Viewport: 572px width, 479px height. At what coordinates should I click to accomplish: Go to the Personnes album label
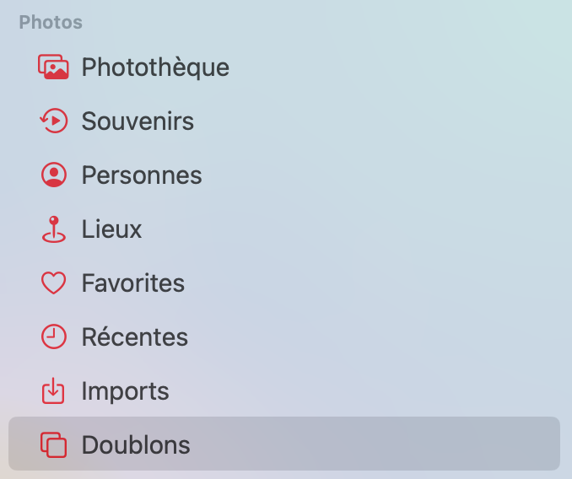142,175
